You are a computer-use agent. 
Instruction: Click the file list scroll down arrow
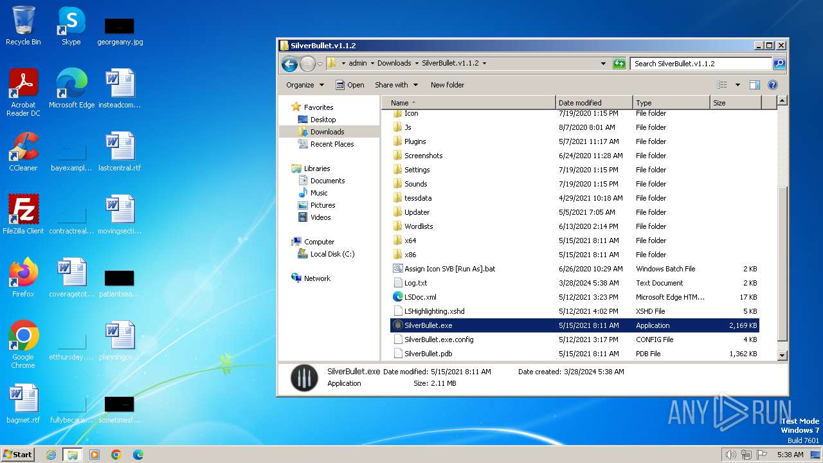782,355
